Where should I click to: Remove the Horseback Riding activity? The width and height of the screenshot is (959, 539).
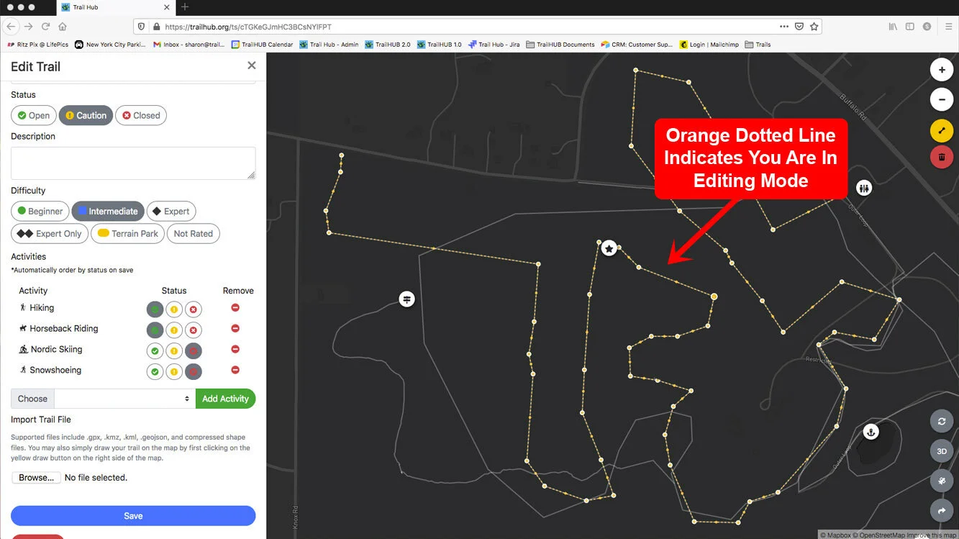[235, 329]
